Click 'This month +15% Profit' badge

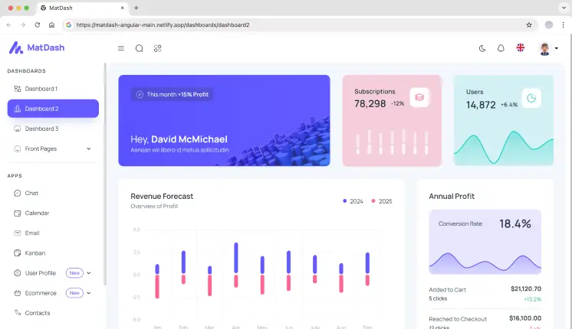click(172, 94)
